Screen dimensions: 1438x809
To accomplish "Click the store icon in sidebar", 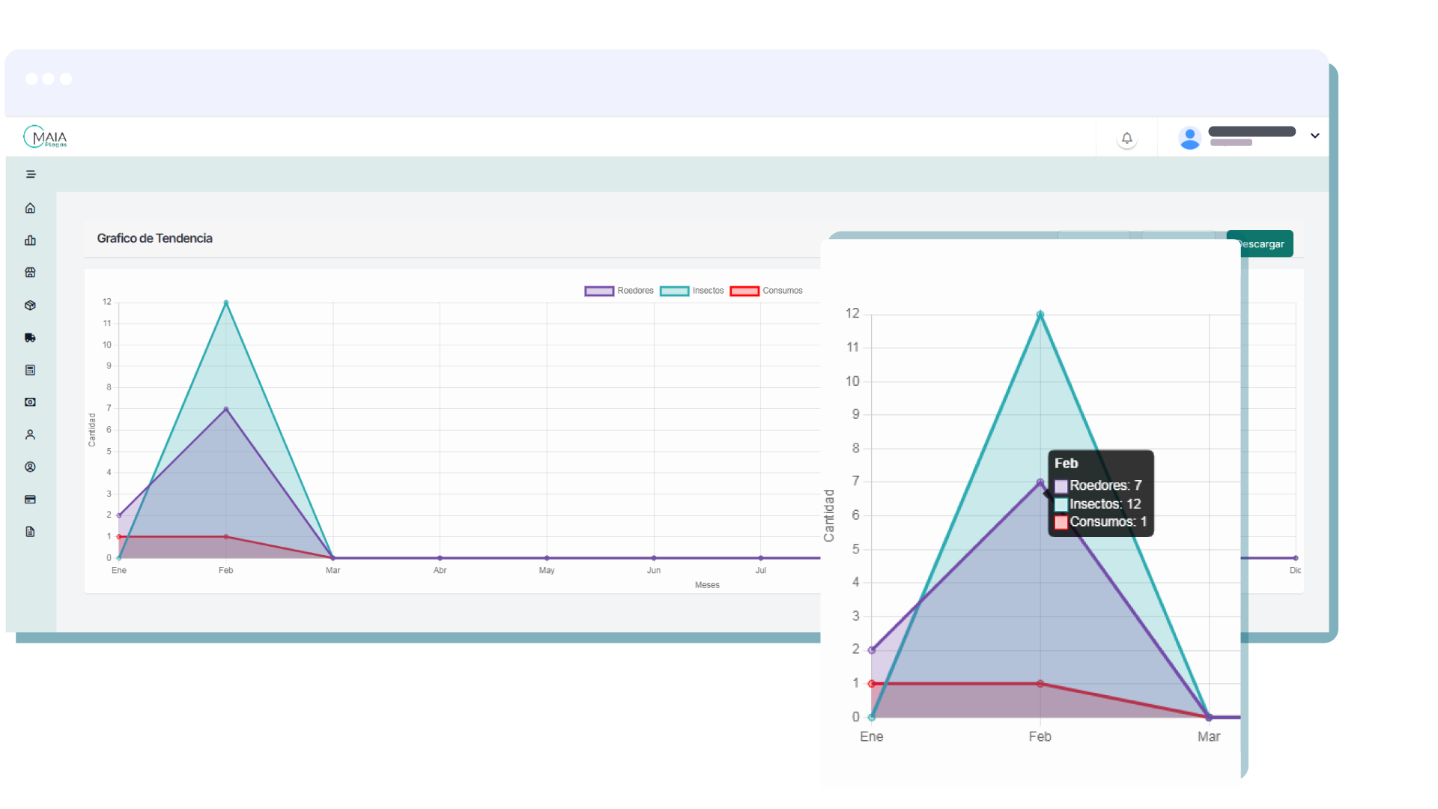I will pos(30,273).
